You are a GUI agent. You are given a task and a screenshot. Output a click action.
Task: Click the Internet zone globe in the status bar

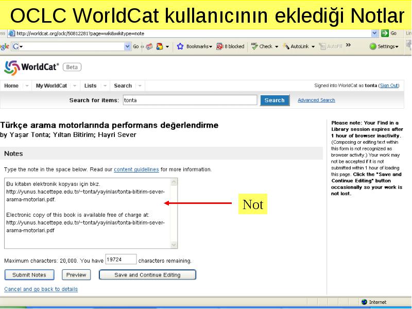click(x=364, y=302)
